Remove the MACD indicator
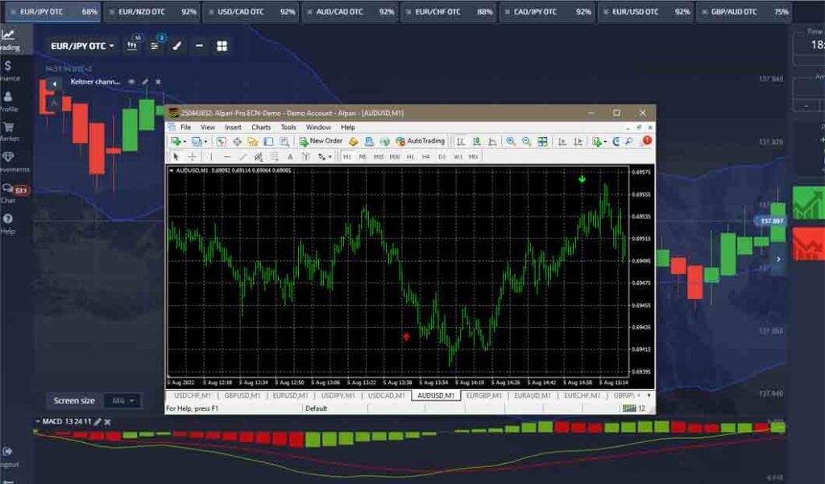 (107, 421)
